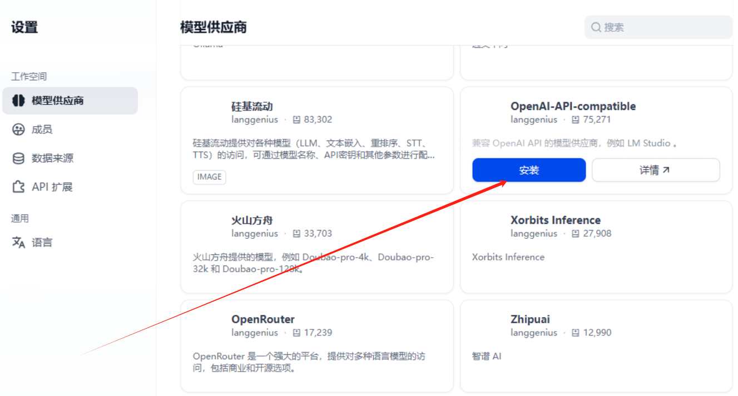Click the database icon beside 数据来源
The image size is (738, 396).
click(x=18, y=158)
